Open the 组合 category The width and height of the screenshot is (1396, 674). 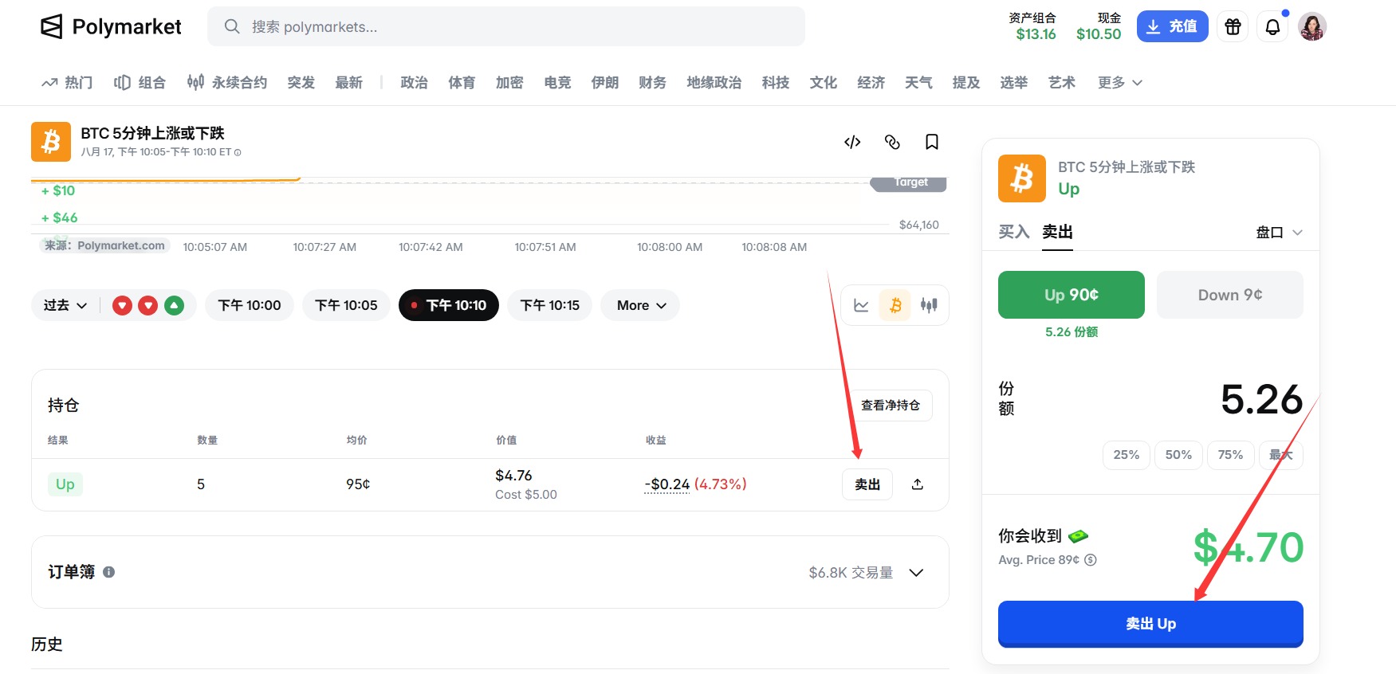click(x=140, y=83)
